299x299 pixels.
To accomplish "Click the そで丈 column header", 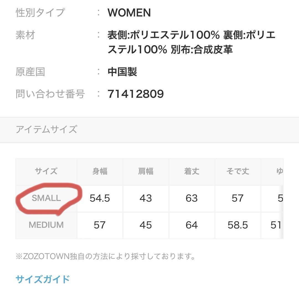I will click(238, 171).
